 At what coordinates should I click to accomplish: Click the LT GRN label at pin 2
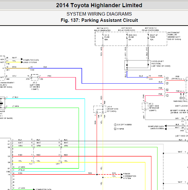(x=16, y=106)
